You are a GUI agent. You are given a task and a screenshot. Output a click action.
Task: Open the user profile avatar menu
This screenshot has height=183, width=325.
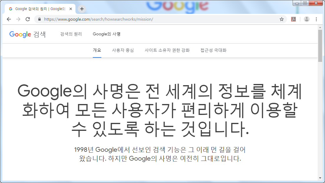coord(306,19)
